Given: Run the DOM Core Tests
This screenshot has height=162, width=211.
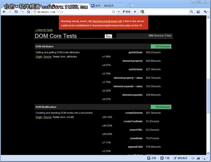Looking at the screenshot, I should pos(108,36).
